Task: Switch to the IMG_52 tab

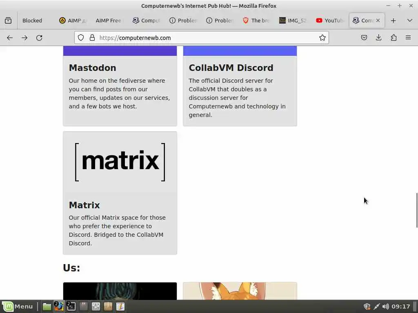Action: pyautogui.click(x=293, y=20)
